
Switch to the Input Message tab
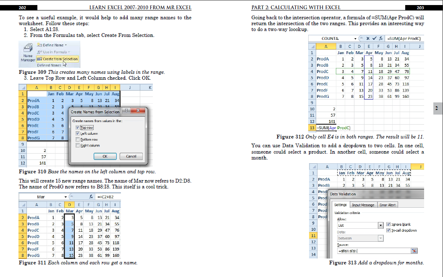(x=363, y=205)
